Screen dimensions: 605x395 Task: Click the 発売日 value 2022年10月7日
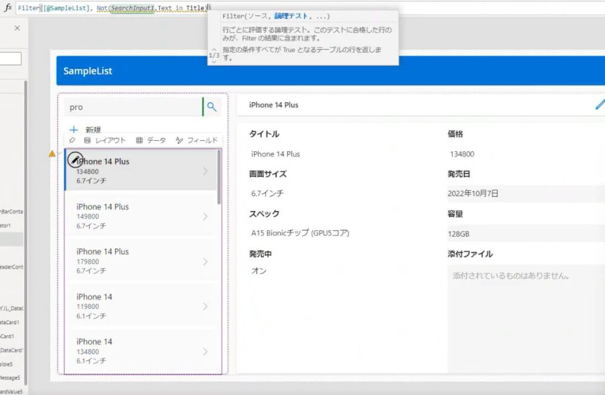pyautogui.click(x=473, y=193)
